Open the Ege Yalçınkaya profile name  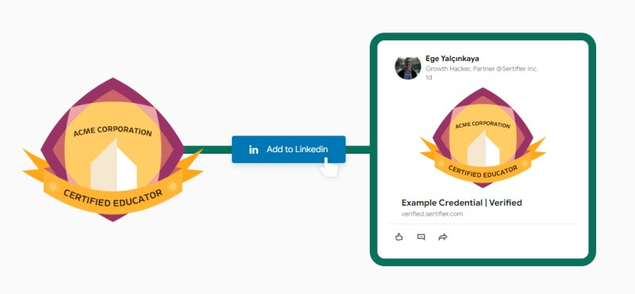pyautogui.click(x=452, y=59)
